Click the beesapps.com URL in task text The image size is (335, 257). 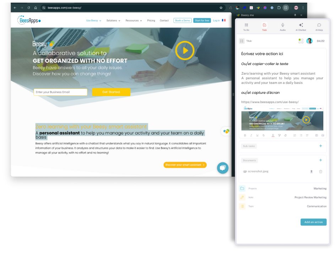point(270,102)
